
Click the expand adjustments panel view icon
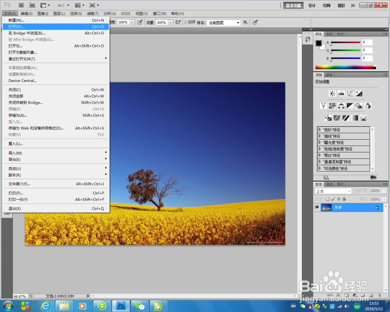[326, 178]
